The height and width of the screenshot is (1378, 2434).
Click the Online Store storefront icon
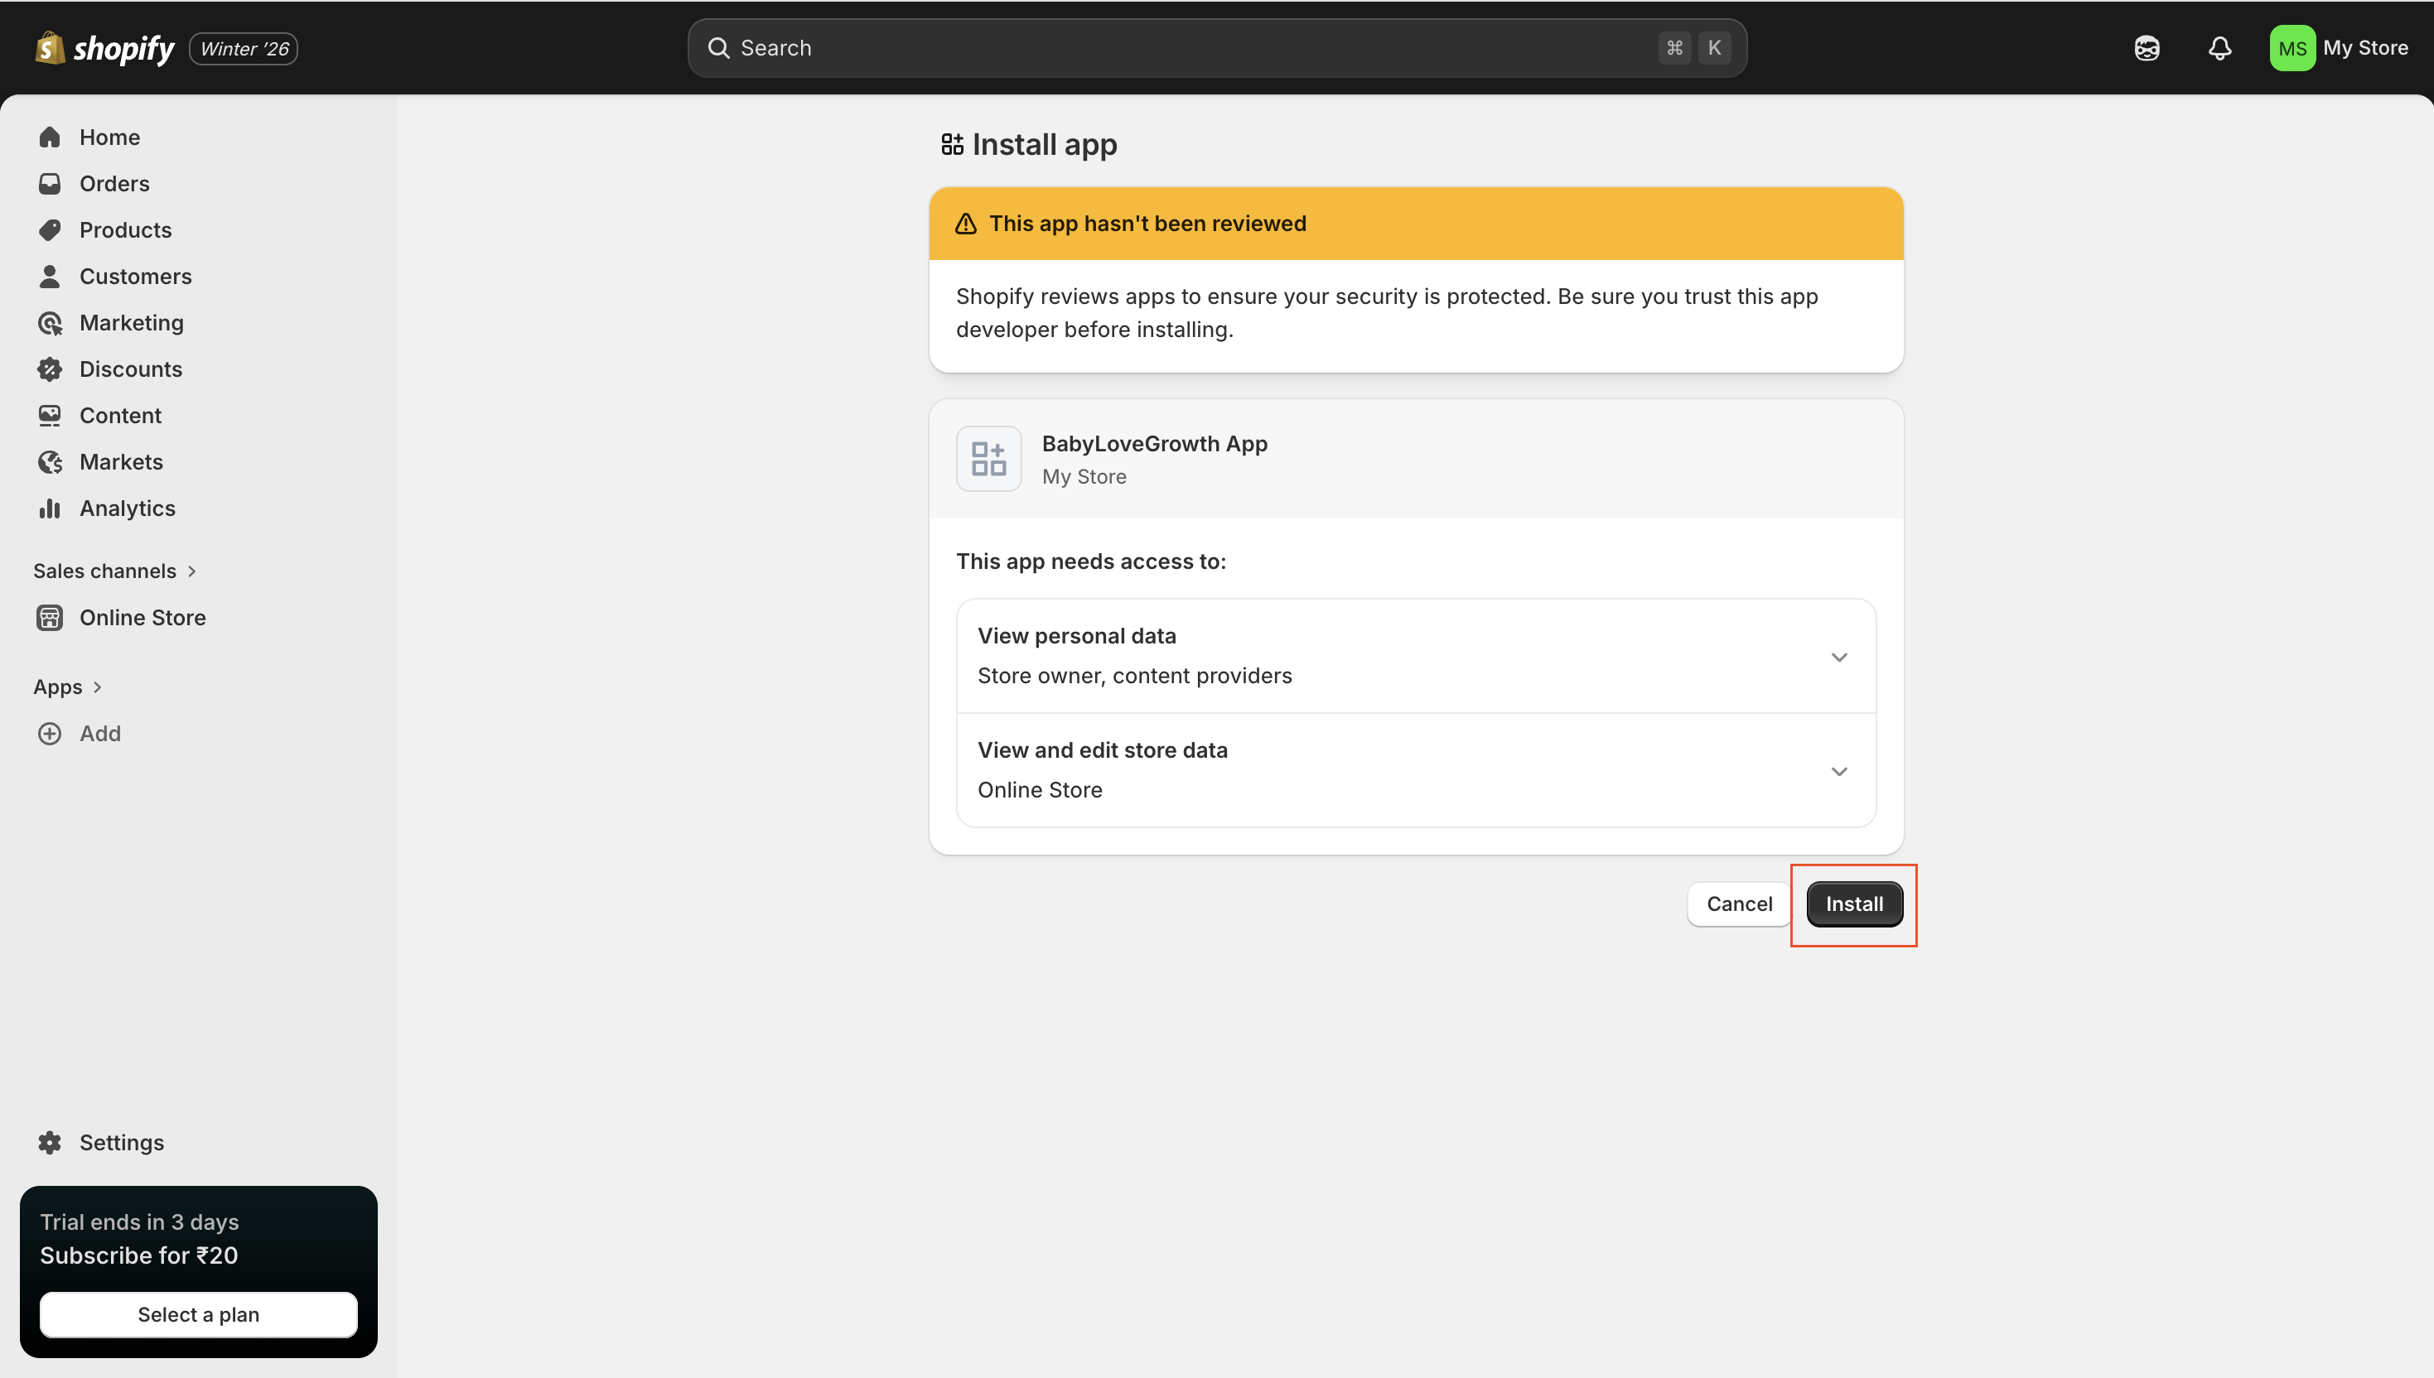click(49, 617)
